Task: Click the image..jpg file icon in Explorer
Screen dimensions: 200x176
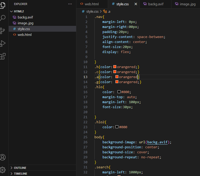Action: pos(15,23)
